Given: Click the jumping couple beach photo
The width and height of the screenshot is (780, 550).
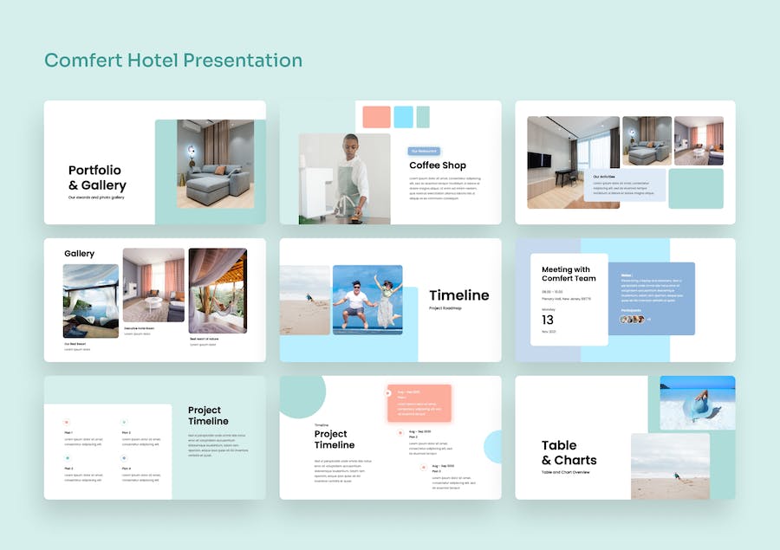Looking at the screenshot, I should [x=367, y=300].
